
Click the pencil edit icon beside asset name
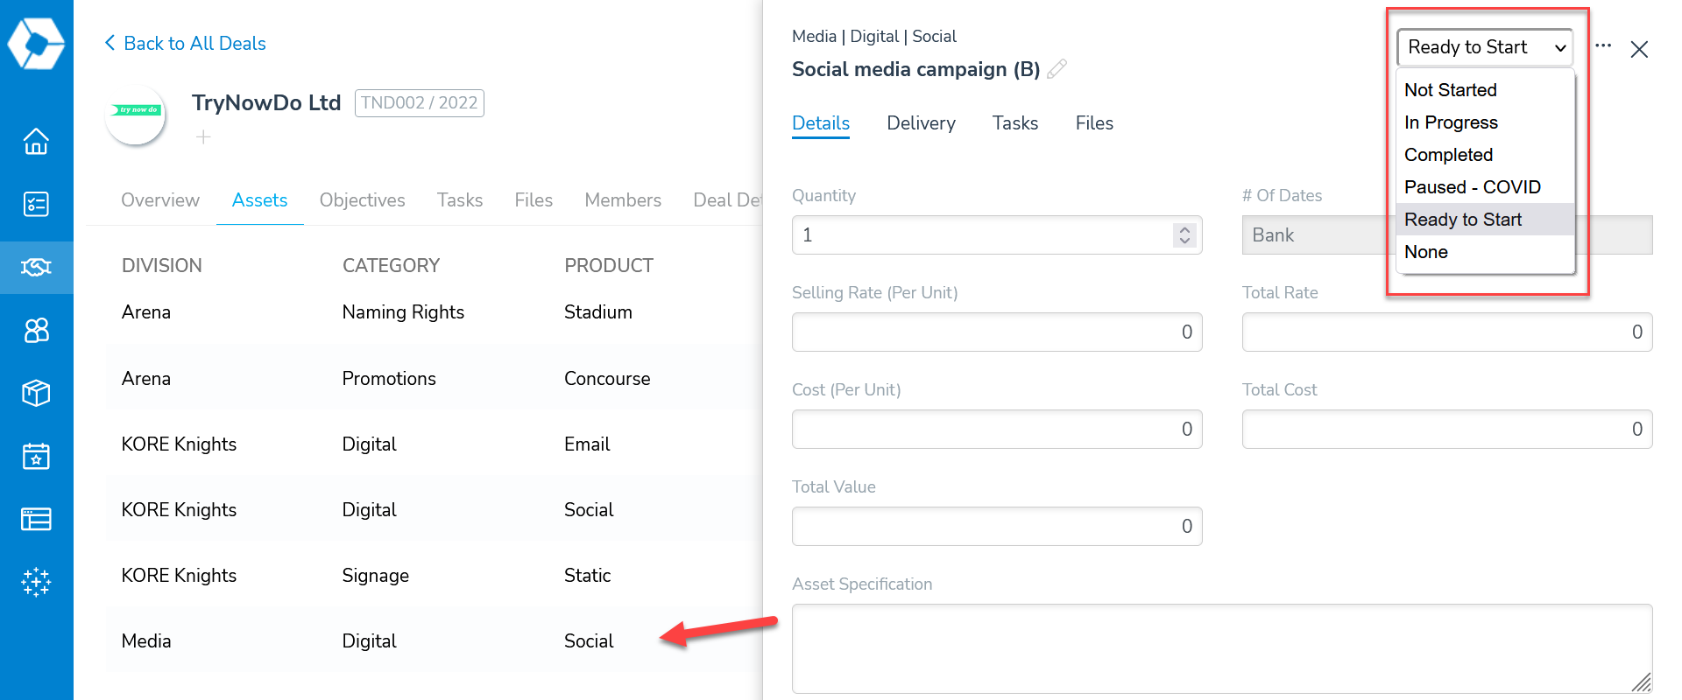[1057, 68]
